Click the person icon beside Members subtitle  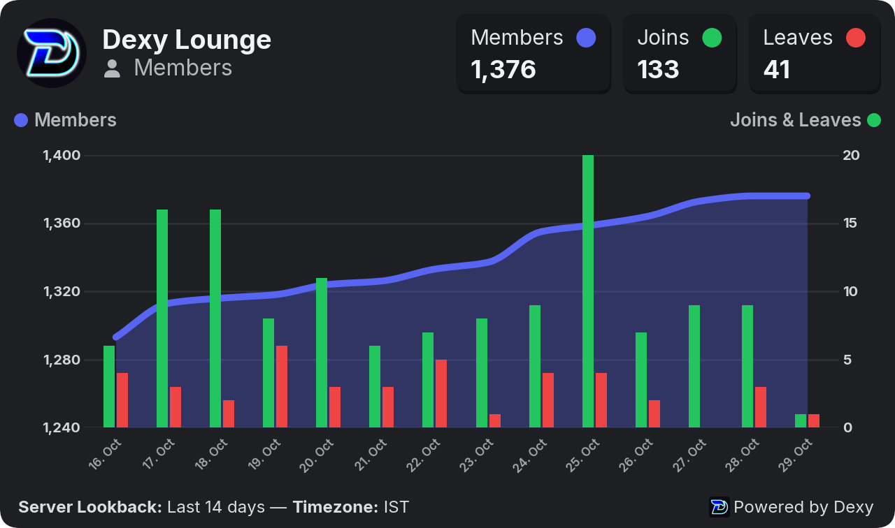(112, 68)
